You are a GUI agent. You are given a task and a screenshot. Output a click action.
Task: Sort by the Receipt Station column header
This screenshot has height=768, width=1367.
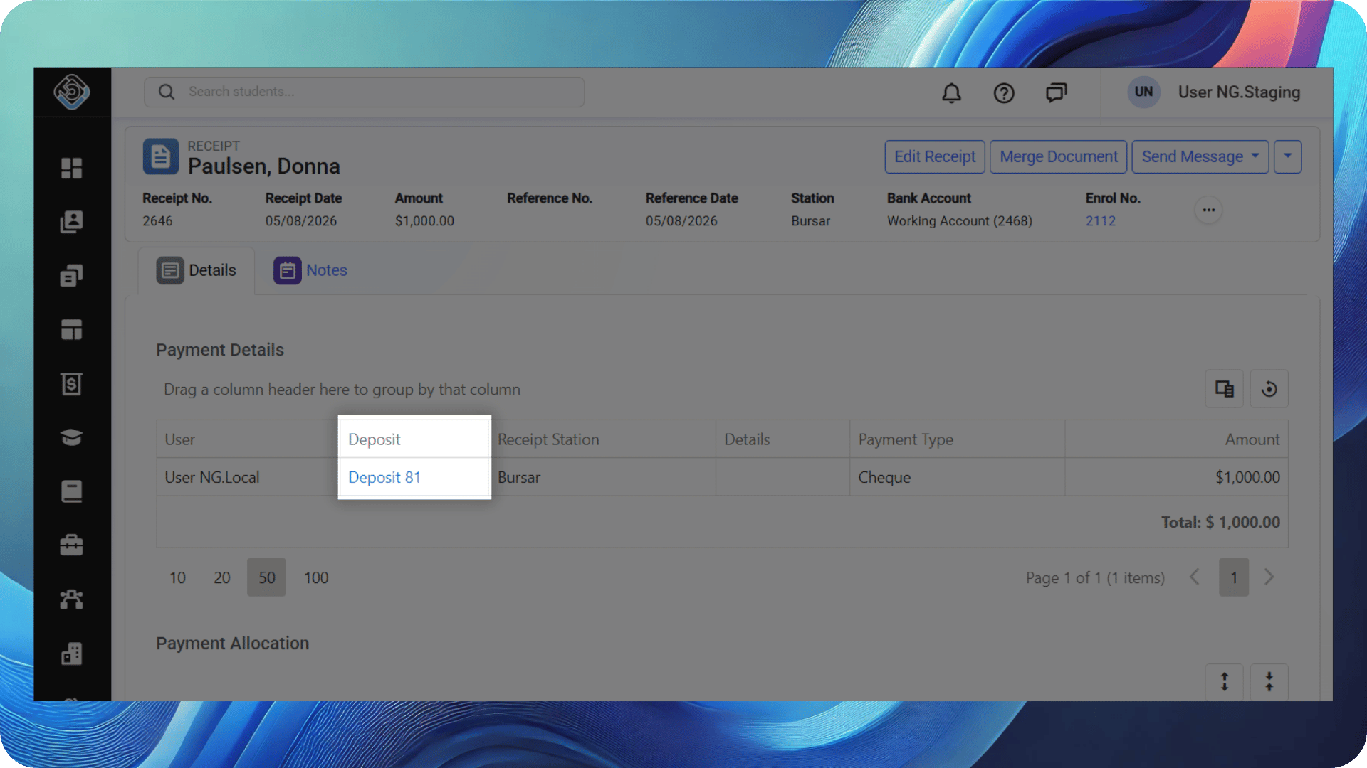tap(602, 439)
